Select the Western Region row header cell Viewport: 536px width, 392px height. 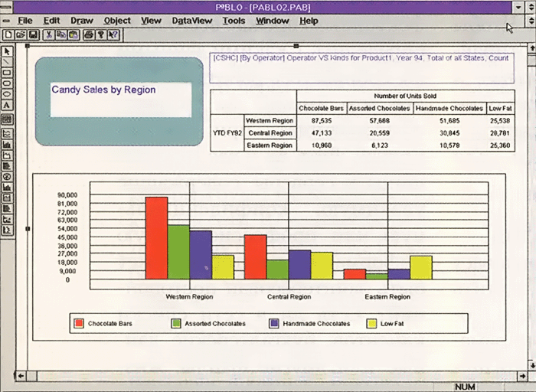270,121
